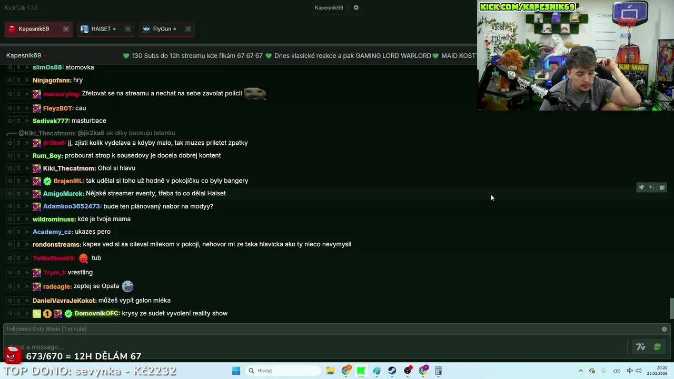This screenshot has height=379, width=674.
Task: Open File Explorer from the taskbar
Action: pos(330,371)
